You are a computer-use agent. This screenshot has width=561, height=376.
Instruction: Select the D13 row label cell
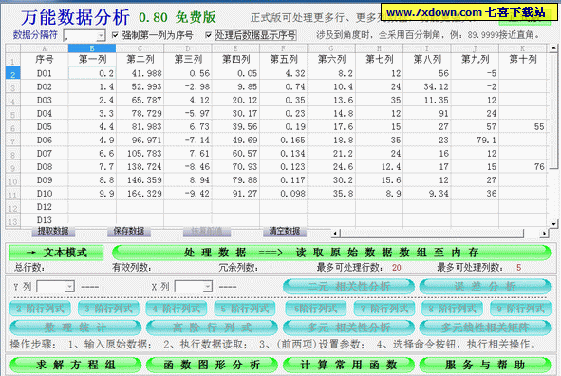point(45,220)
